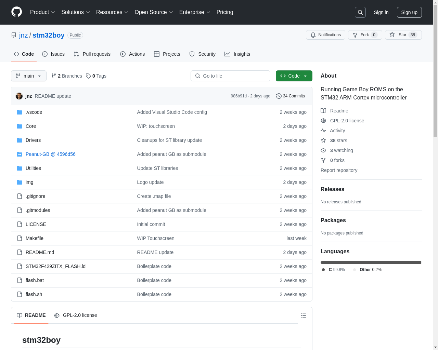Open commit hash 986b91d

(239, 96)
